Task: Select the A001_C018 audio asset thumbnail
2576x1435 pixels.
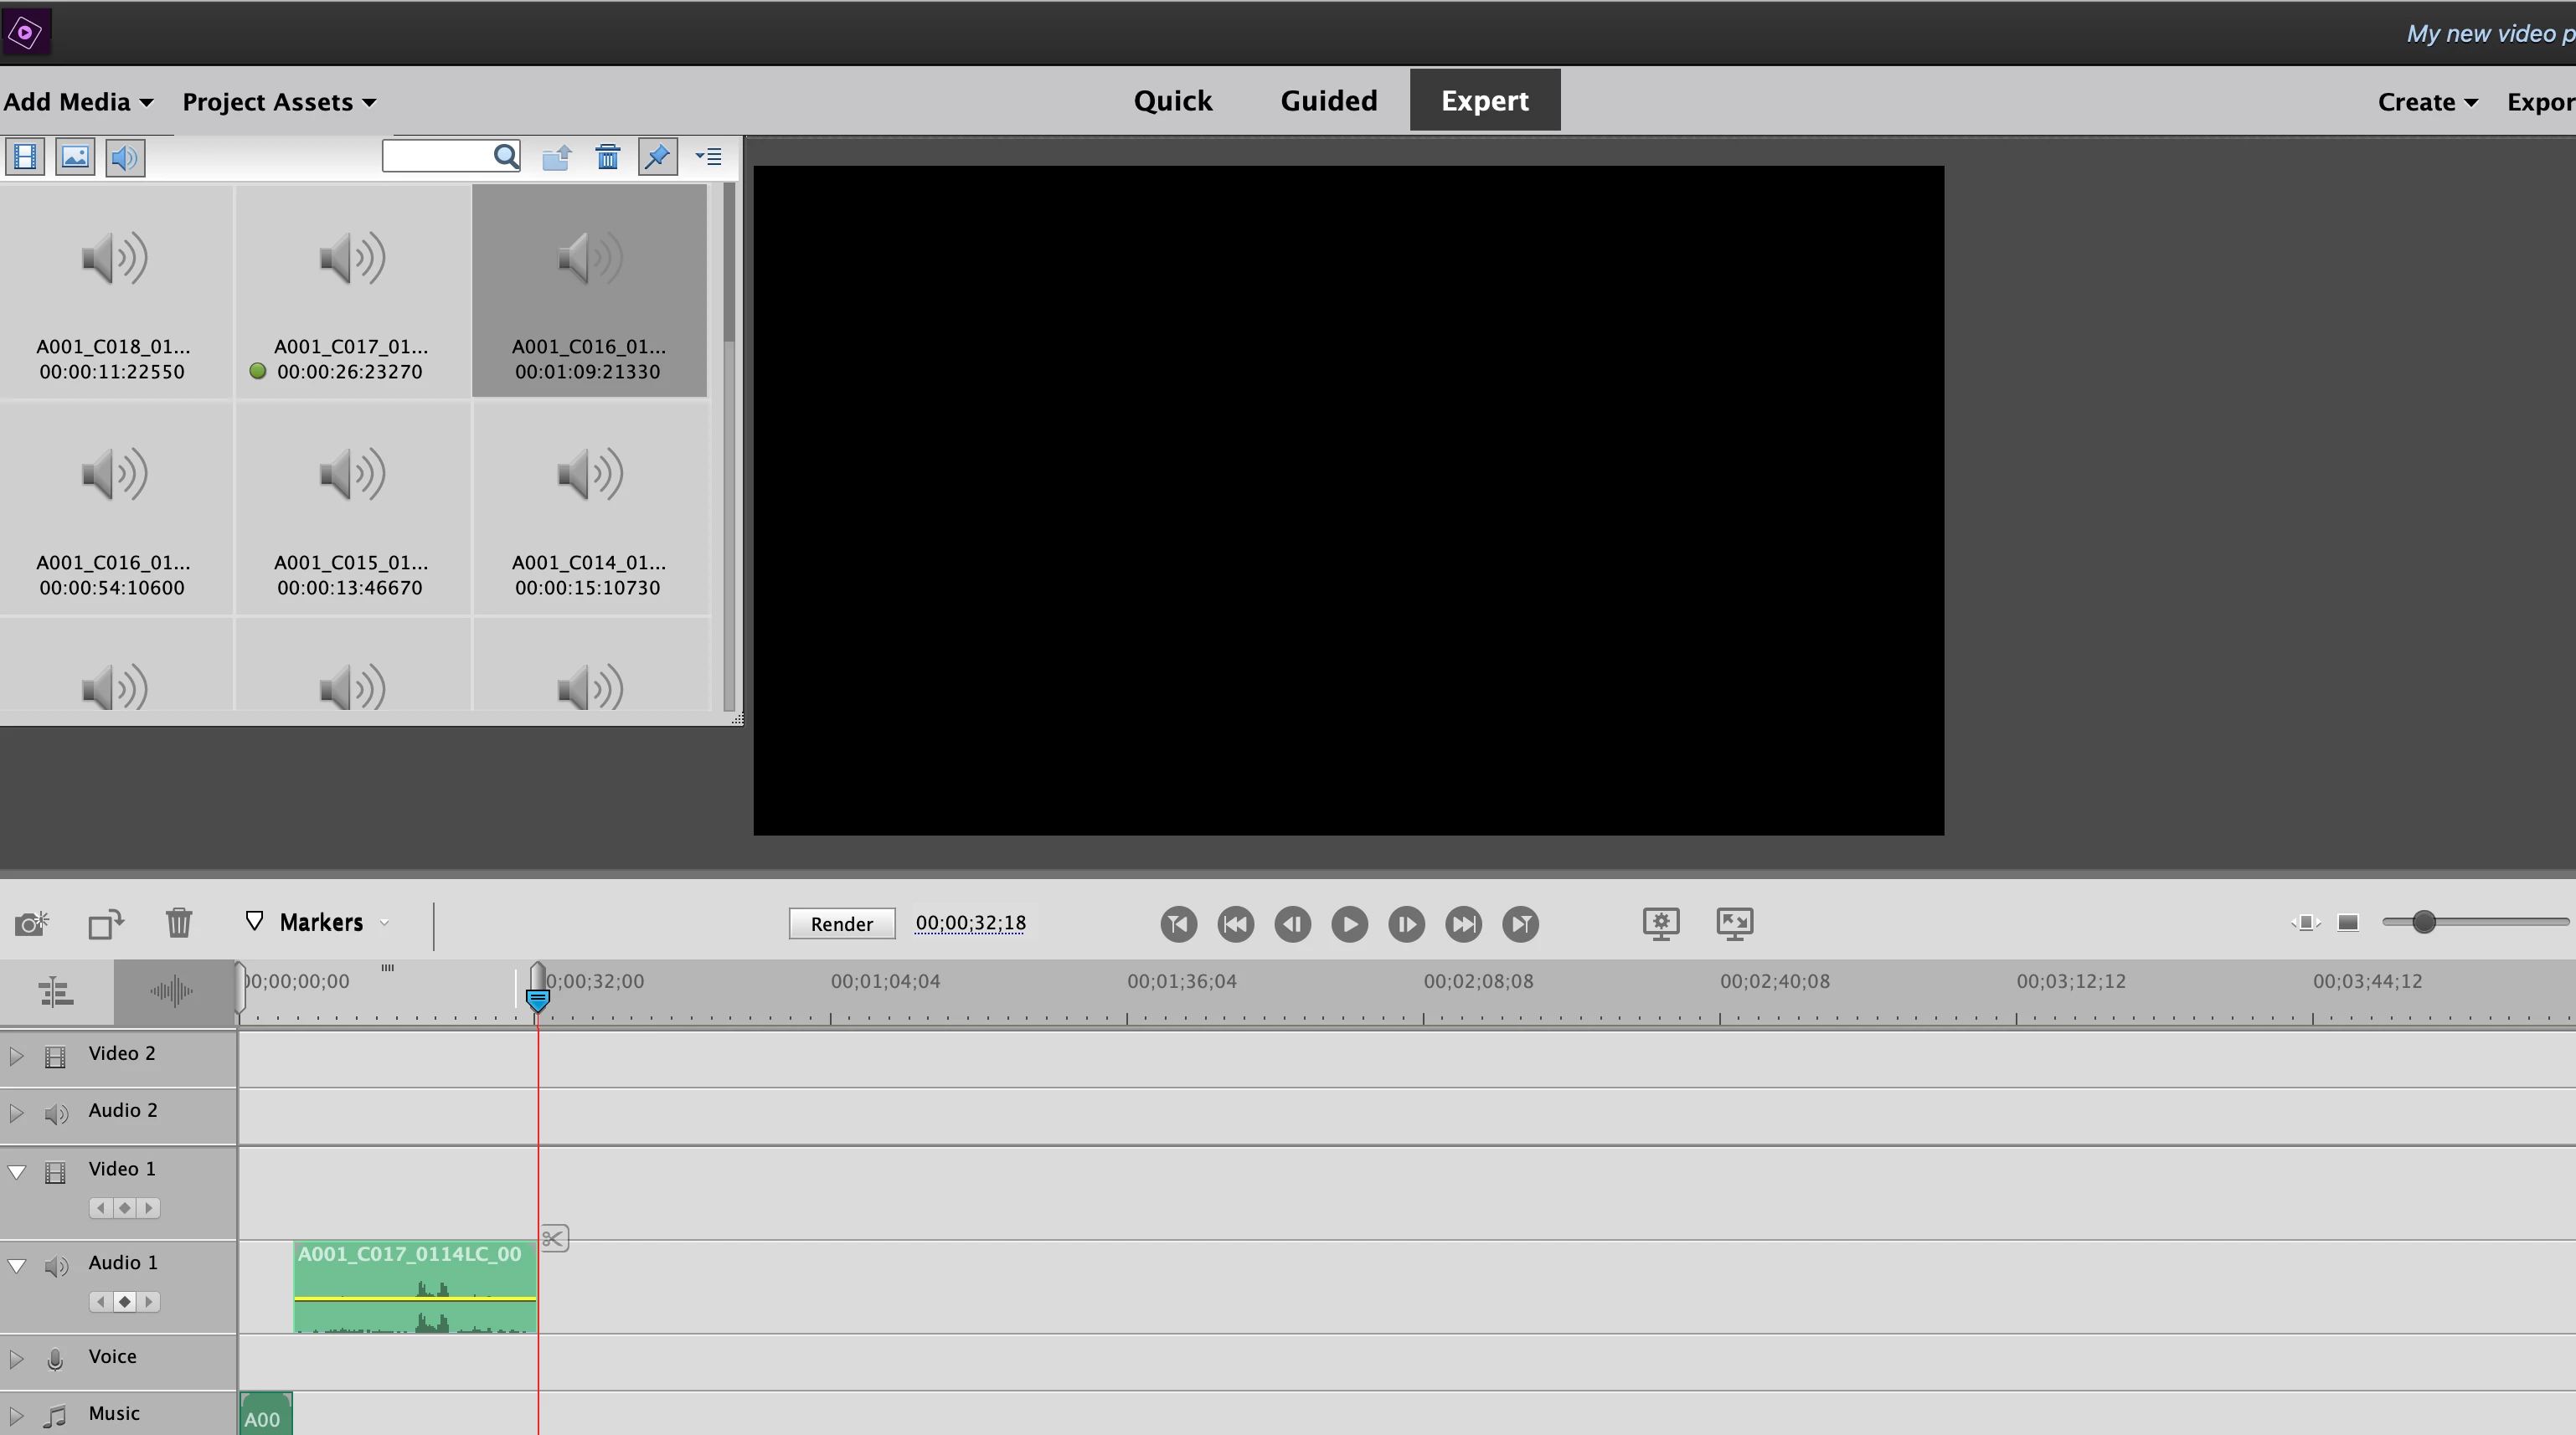Action: click(114, 290)
